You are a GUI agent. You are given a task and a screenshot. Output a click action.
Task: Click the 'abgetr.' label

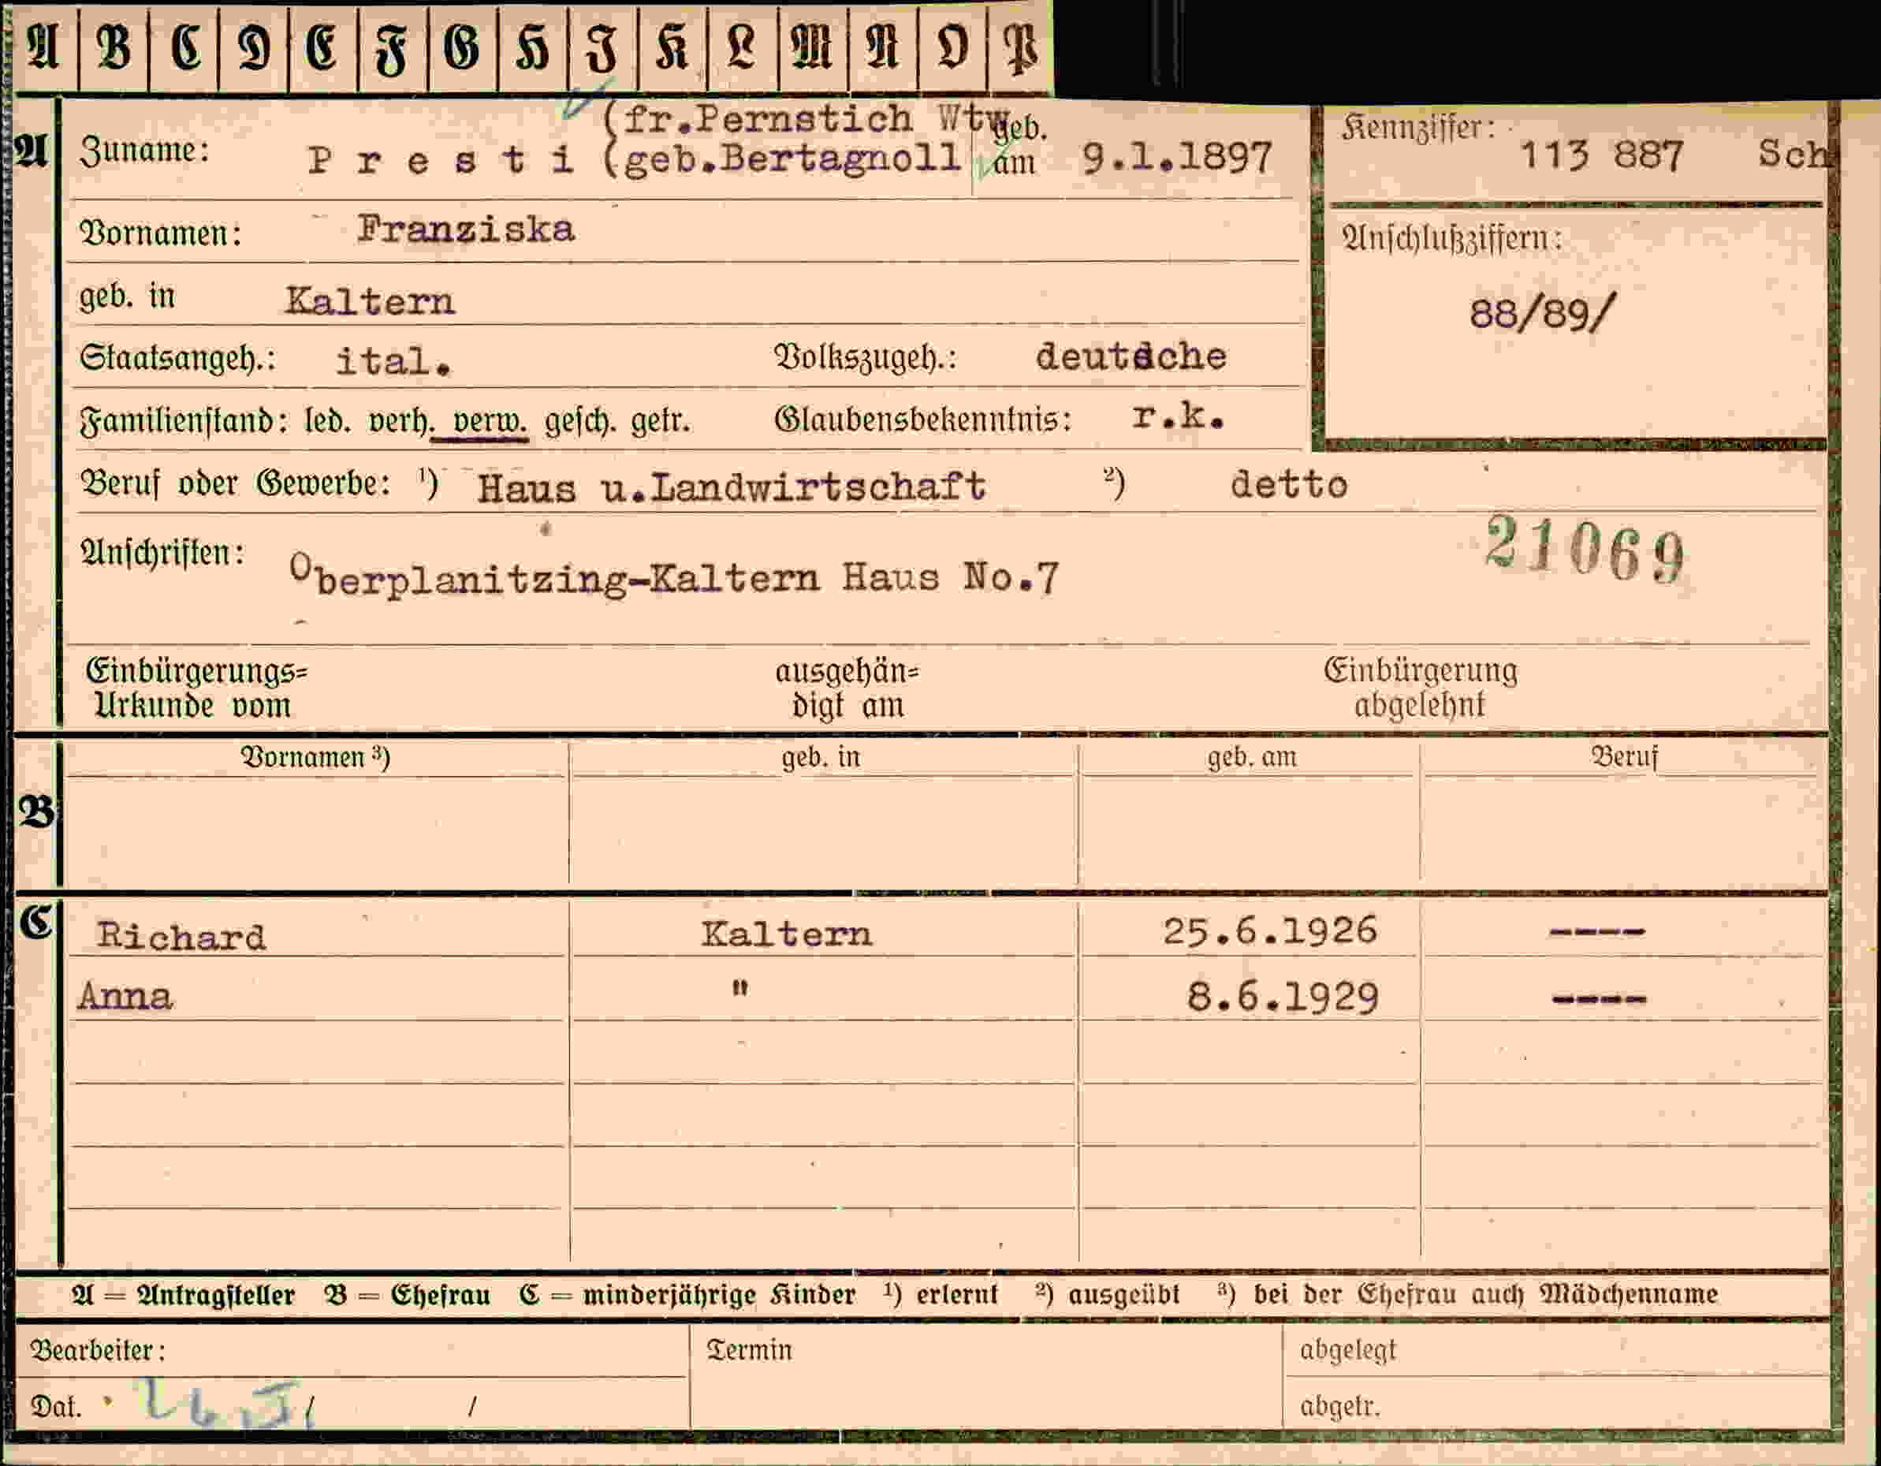pyautogui.click(x=1340, y=1407)
